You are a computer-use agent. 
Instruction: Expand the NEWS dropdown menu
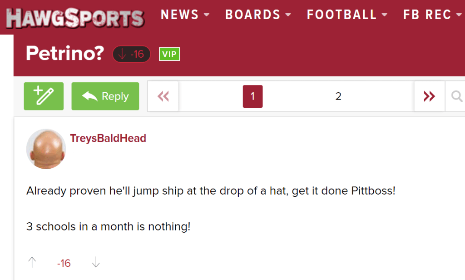(x=185, y=15)
